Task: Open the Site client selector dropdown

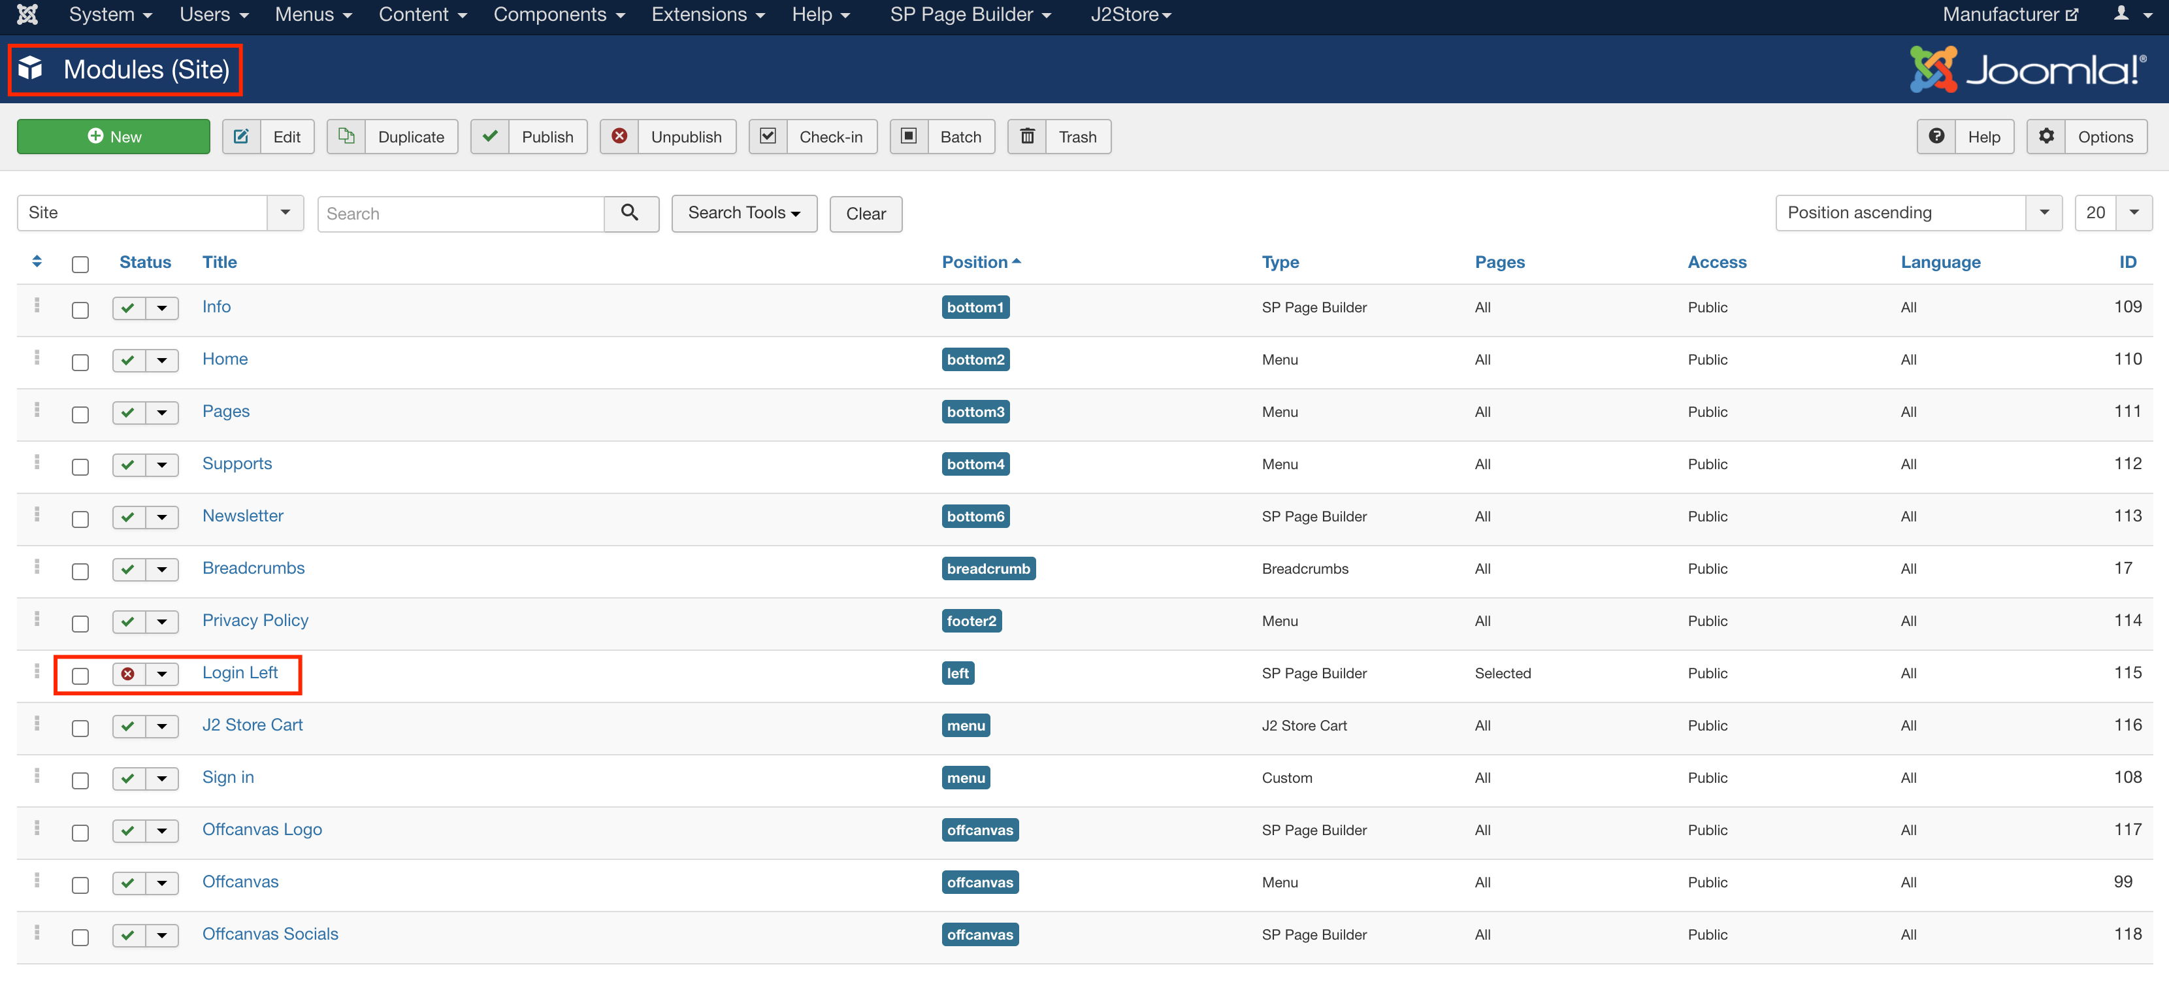Action: (x=160, y=213)
